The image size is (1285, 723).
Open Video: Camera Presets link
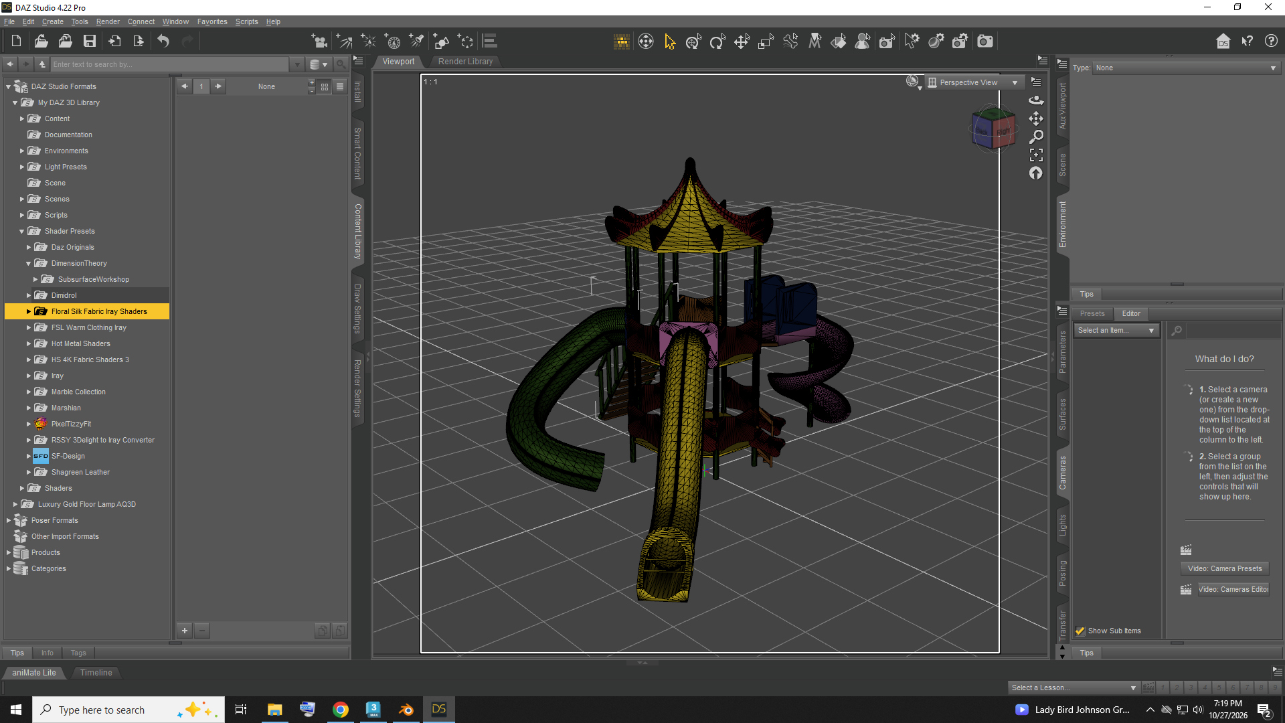pyautogui.click(x=1225, y=568)
